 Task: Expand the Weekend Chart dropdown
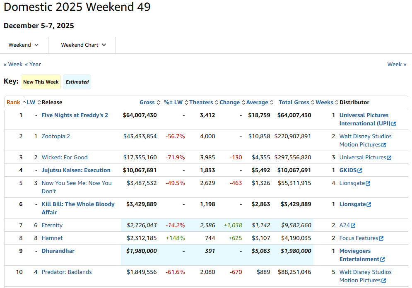83,45
